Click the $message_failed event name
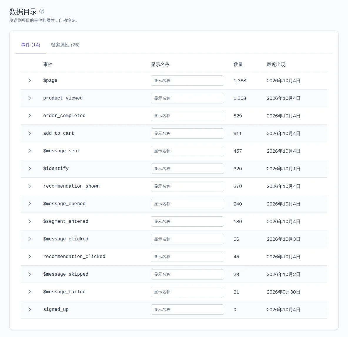Image resolution: width=348 pixels, height=337 pixels. point(64,292)
